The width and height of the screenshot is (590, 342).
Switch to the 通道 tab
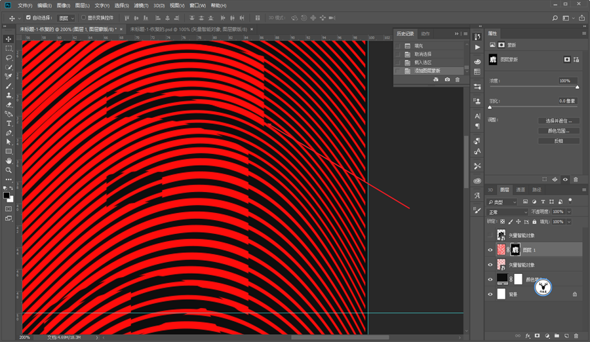coord(521,190)
